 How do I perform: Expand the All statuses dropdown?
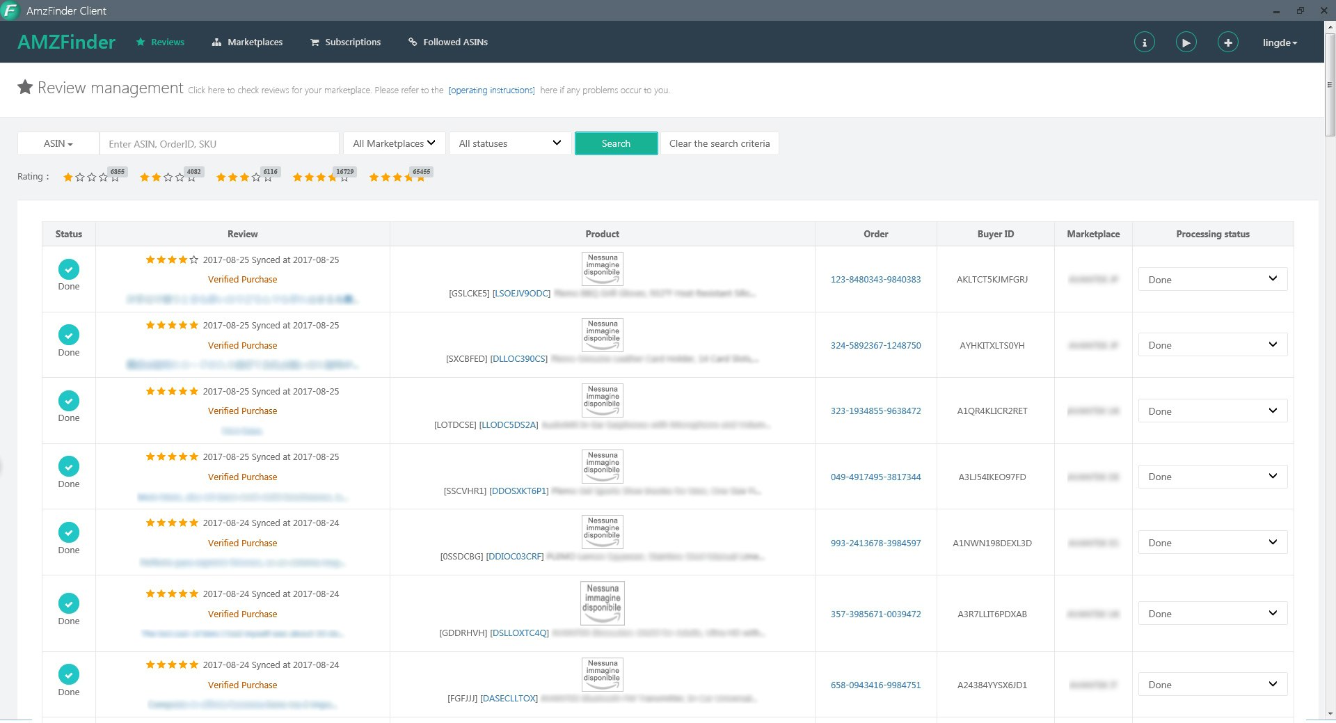click(510, 143)
